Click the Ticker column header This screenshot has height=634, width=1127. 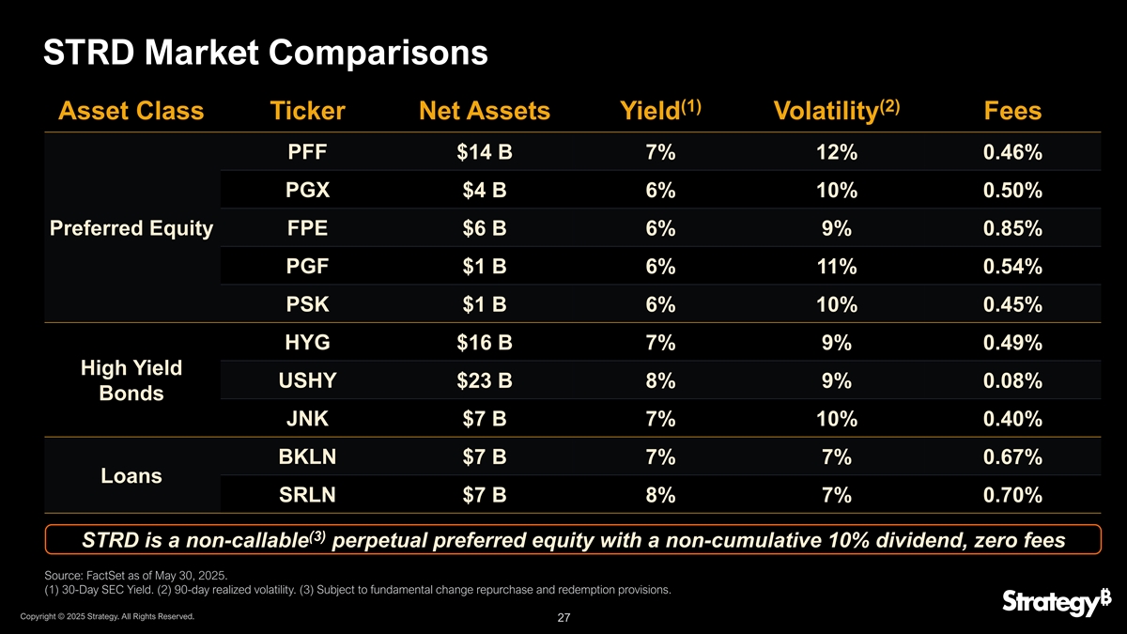[307, 112]
